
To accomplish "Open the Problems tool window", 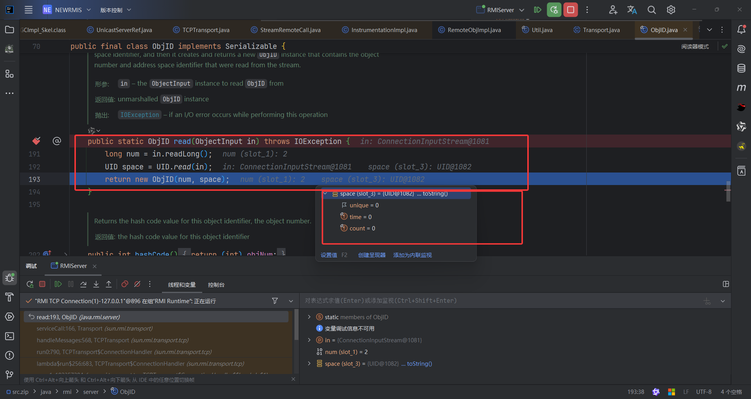I will point(9,355).
